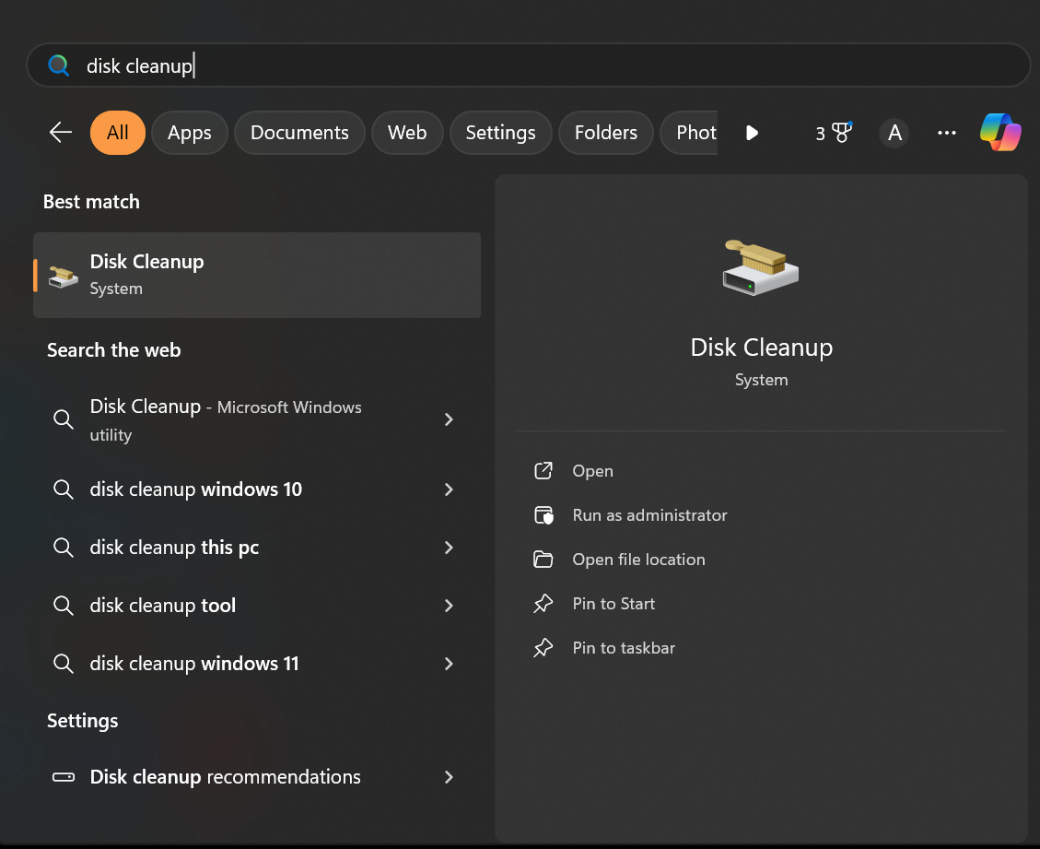Switch to the partially visible Photos tab
This screenshot has height=849, width=1040.
point(690,133)
